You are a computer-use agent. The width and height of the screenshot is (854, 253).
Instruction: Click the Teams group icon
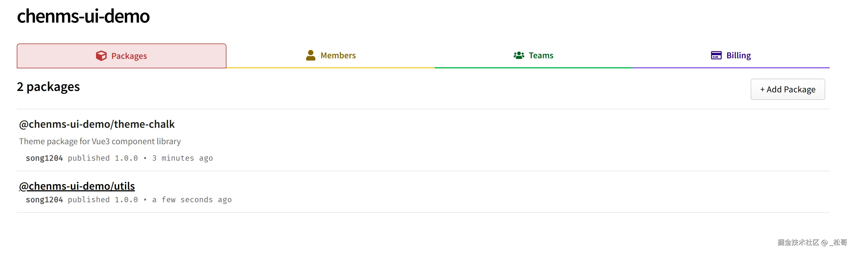coord(518,55)
